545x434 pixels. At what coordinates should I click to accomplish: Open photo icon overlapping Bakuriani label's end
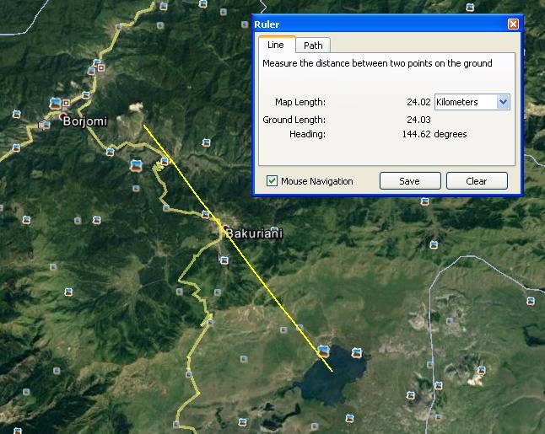[x=274, y=230]
